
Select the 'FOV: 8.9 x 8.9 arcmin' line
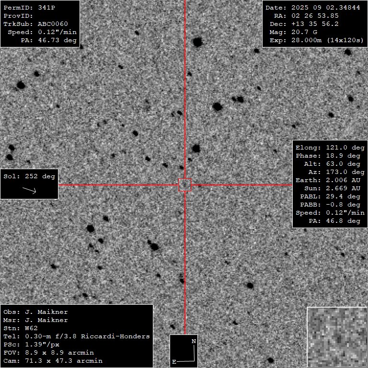click(x=48, y=353)
